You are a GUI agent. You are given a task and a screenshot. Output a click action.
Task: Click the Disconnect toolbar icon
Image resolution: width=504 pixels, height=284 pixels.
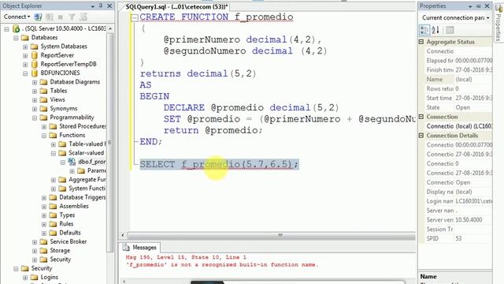pos(49,17)
